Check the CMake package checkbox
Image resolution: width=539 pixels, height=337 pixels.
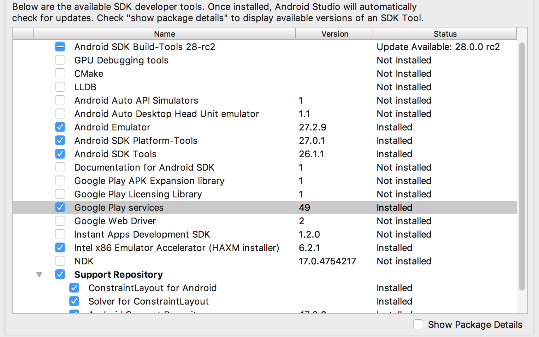click(x=60, y=73)
